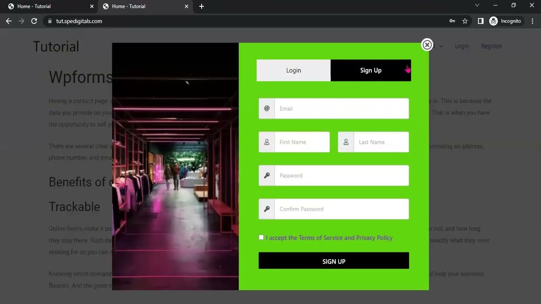
Task: Click the padlock site info icon
Action: coord(50,21)
